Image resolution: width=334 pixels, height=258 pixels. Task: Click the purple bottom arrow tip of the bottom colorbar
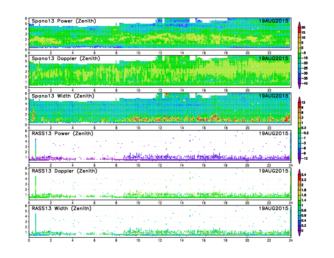pyautogui.click(x=299, y=234)
